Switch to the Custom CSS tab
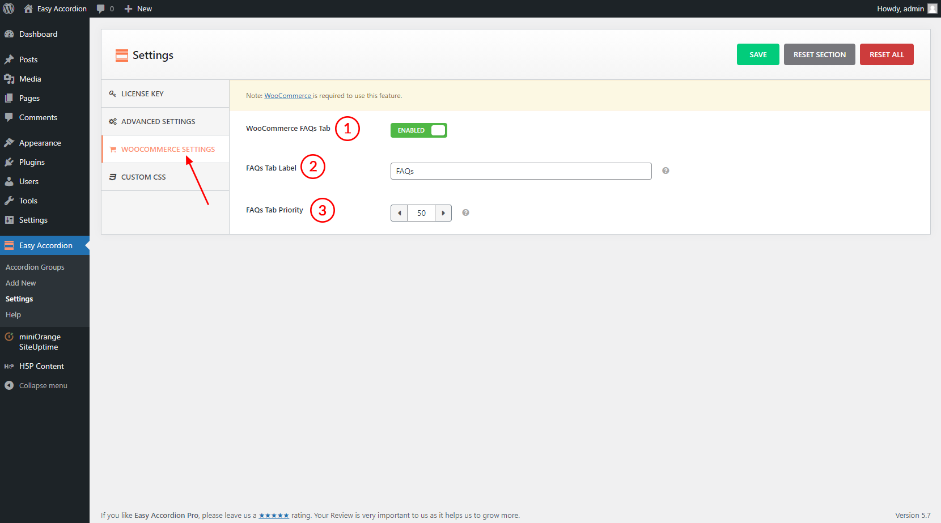Image resolution: width=941 pixels, height=523 pixels. tap(143, 177)
